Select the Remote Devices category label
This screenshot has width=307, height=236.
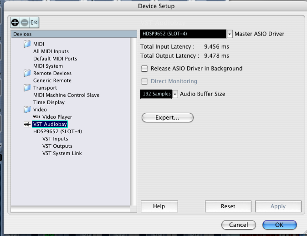point(52,73)
